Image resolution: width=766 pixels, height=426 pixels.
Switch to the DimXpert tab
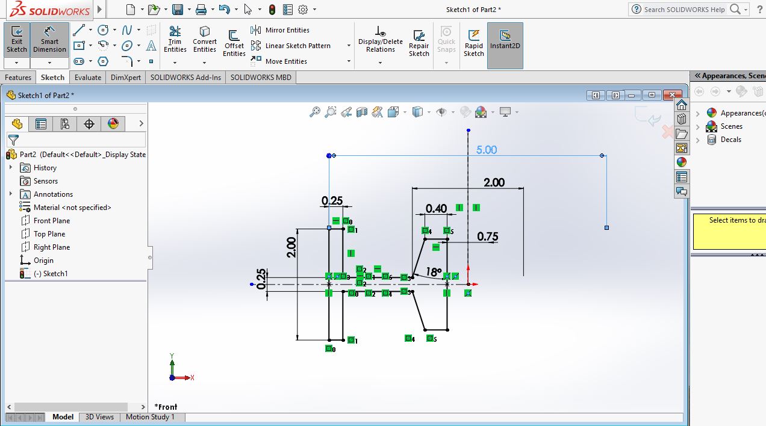click(x=126, y=78)
